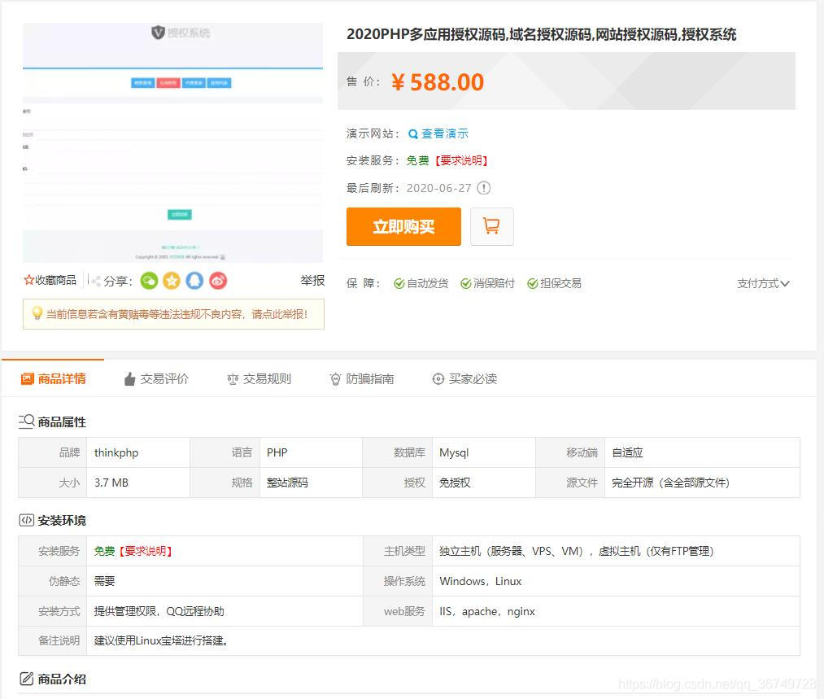Switch to the 交易评价 tab

(x=155, y=378)
